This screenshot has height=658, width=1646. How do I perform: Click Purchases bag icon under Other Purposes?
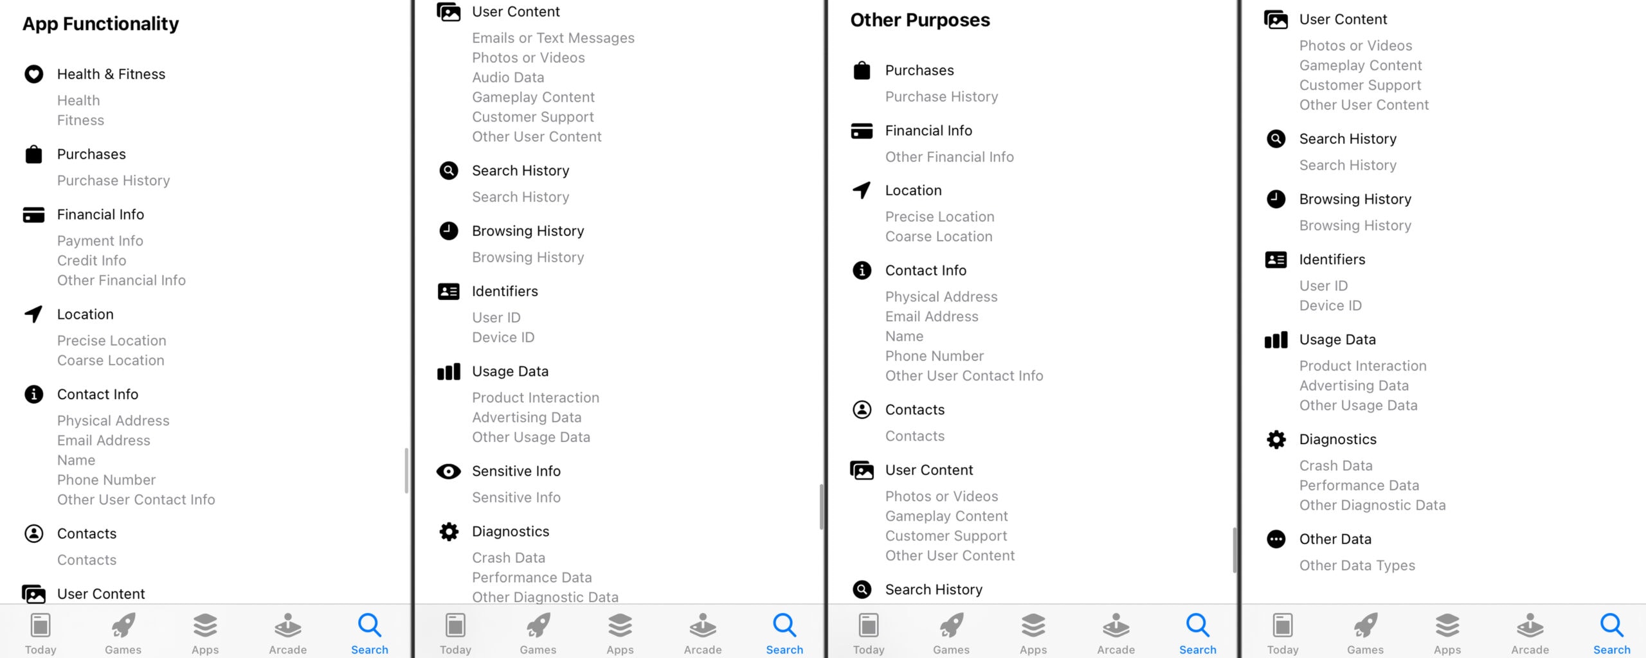tap(862, 71)
